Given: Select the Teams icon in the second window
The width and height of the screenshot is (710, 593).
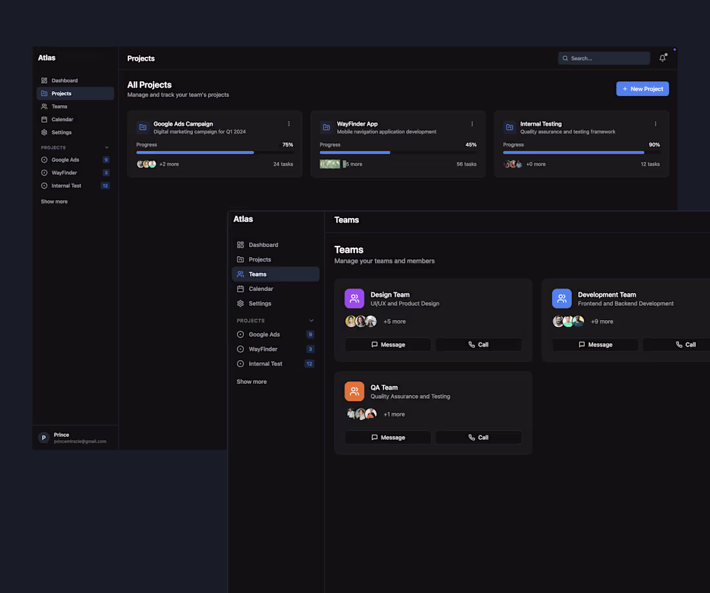Looking at the screenshot, I should point(240,274).
